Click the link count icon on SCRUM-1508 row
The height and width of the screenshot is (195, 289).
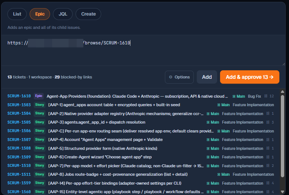coord(268,148)
